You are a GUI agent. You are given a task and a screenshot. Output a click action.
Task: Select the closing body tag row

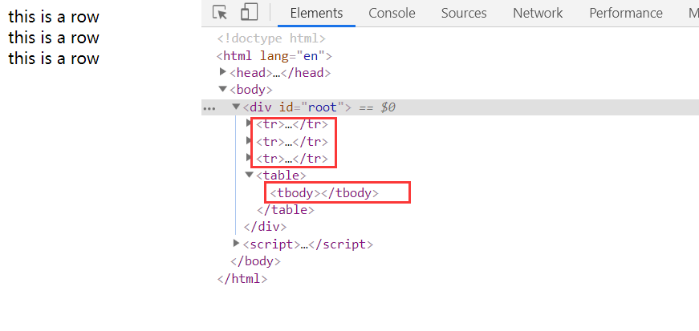pos(255,261)
